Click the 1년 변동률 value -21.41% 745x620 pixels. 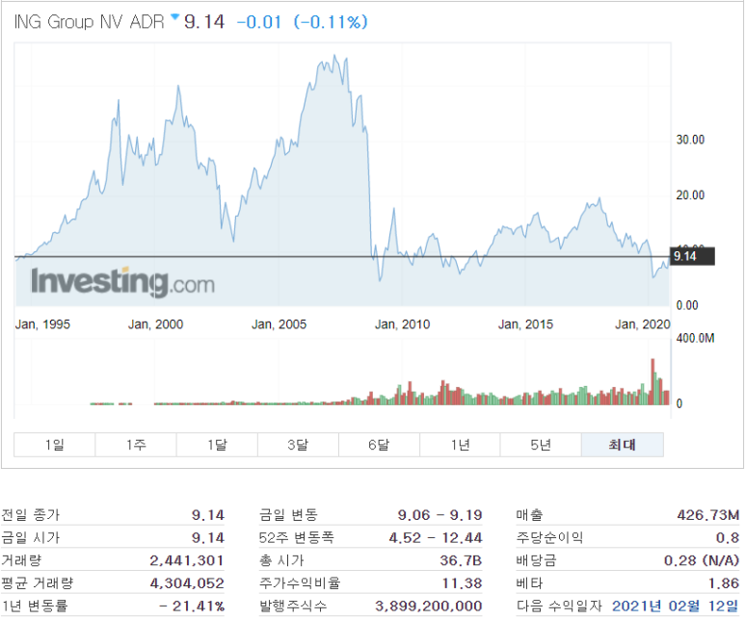(192, 606)
